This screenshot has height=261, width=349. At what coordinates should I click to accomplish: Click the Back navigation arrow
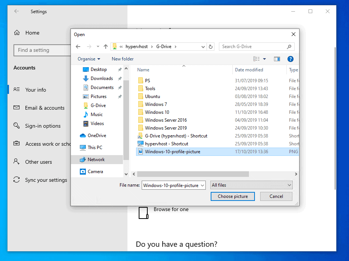[78, 47]
